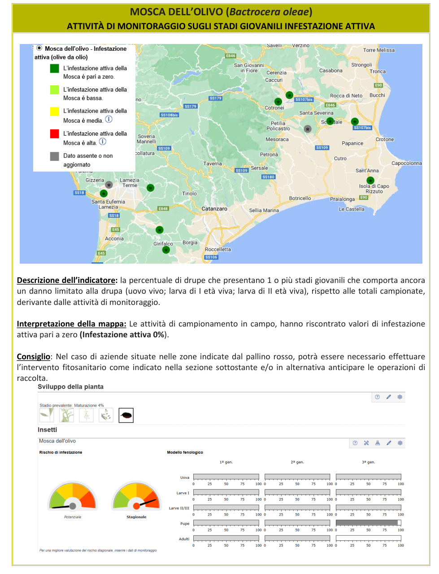Click the Adulti 3ª gen. progress bar
The image size is (439, 574).
coord(368,538)
